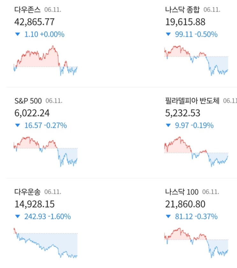237x268 pixels.
Task: Click the 42,865.77 index value
Action: coord(34,22)
